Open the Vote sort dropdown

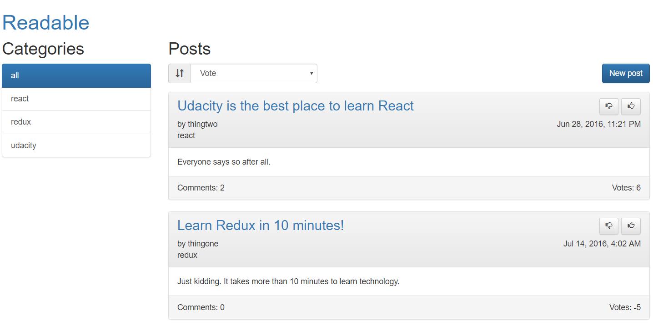pyautogui.click(x=254, y=73)
